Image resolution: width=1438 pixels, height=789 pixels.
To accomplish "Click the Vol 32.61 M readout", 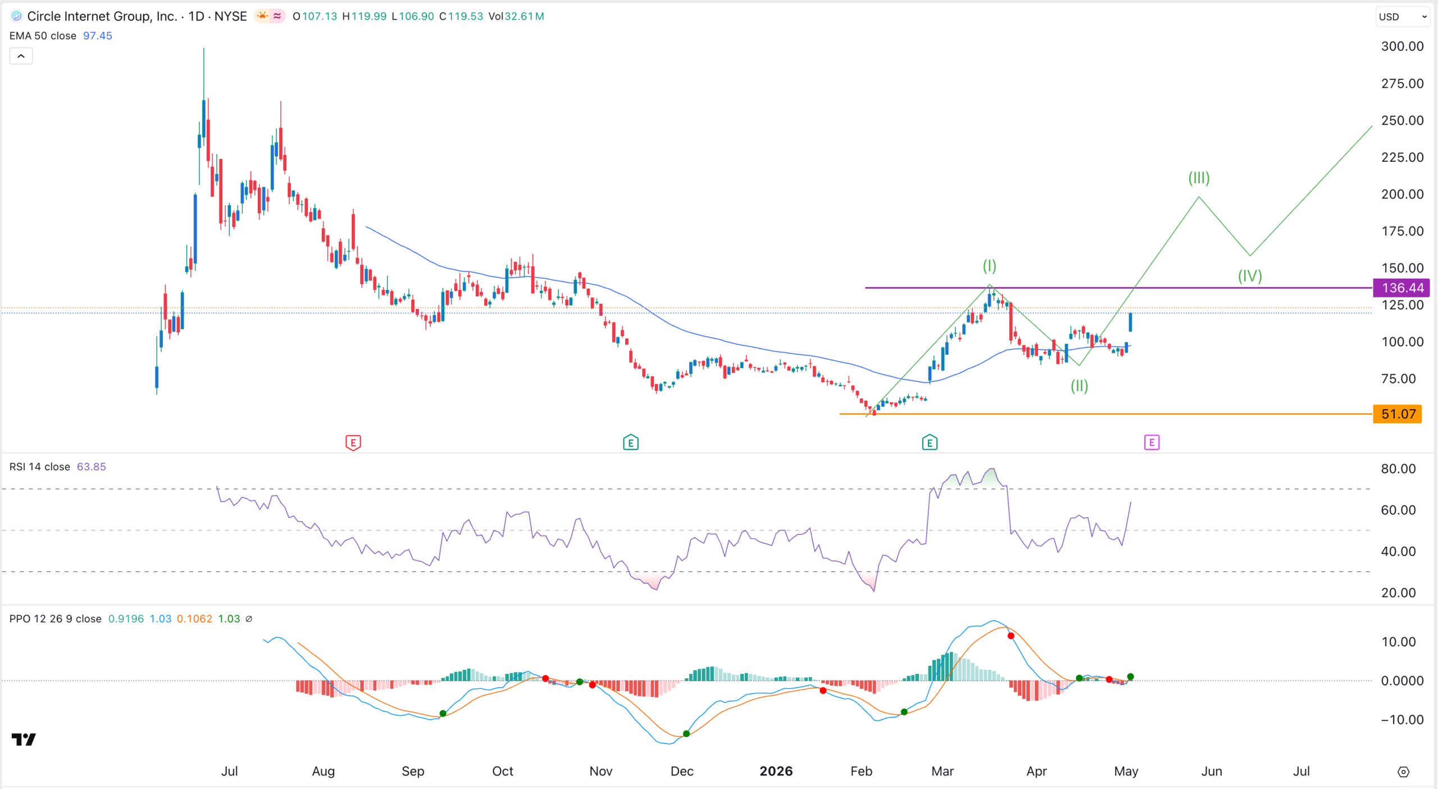I will pyautogui.click(x=516, y=16).
